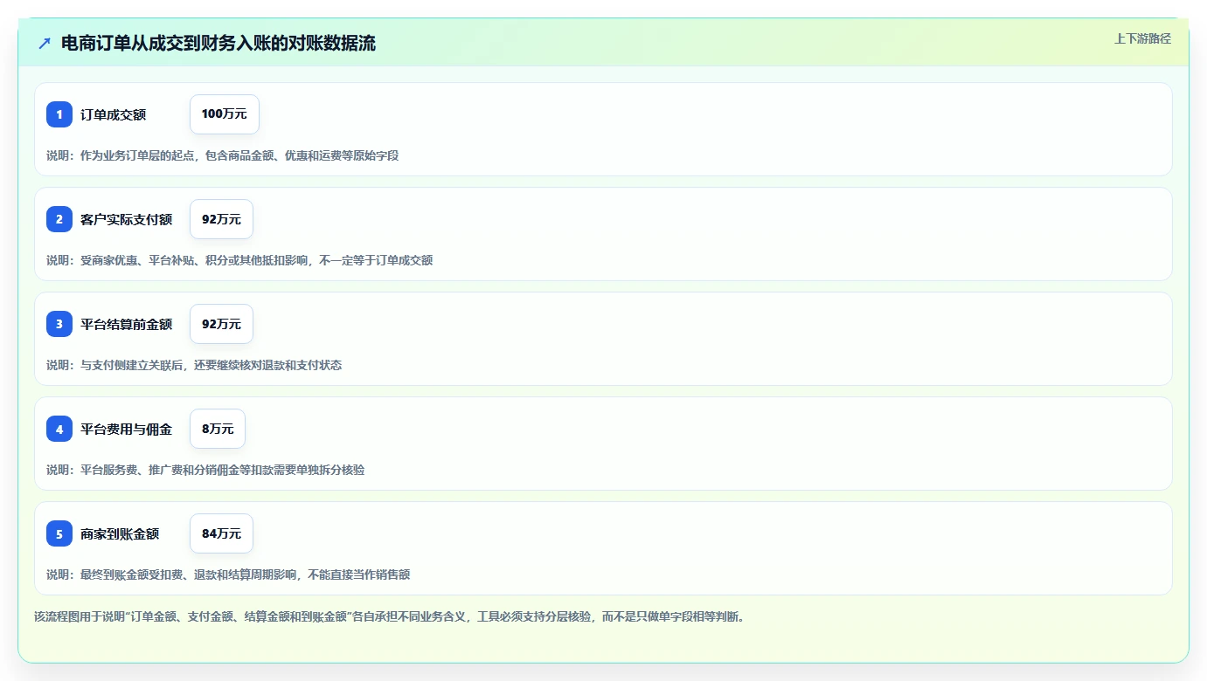The image size is (1207, 681).
Task: Click the 平台结算前金额 label
Action: click(127, 324)
